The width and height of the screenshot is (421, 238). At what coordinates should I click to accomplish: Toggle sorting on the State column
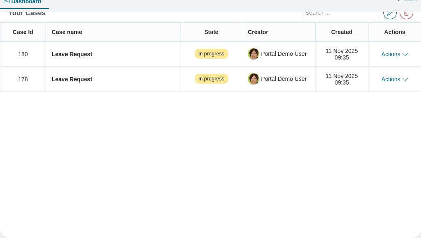coord(211,32)
